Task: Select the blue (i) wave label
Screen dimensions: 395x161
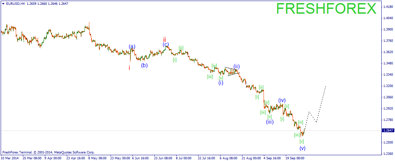Action: pyautogui.click(x=221, y=83)
